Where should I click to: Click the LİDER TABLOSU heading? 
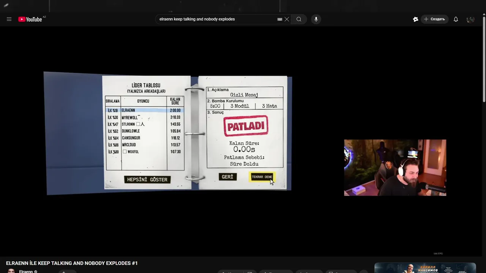pyautogui.click(x=146, y=86)
